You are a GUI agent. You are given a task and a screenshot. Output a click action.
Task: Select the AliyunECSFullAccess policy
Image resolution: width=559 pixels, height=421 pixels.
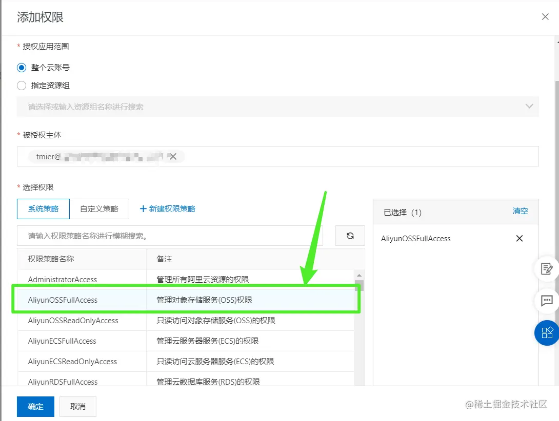[62, 341]
